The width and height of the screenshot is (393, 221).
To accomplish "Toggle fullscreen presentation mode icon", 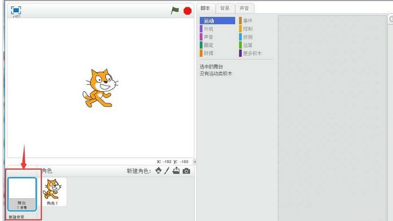I will (16, 10).
